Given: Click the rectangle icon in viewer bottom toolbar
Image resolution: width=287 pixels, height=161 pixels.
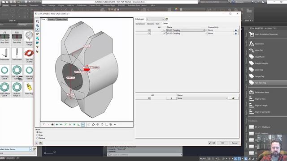Looking at the screenshot, I should pyautogui.click(x=89, y=124).
